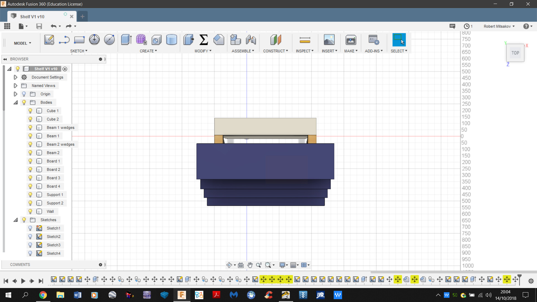Image resolution: width=537 pixels, height=302 pixels.
Task: Hide the Wall body lightbulb
Action: (30, 211)
